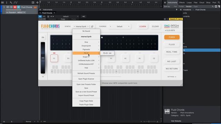Image resolution: width=221 pixels, height=124 pixels.
Task: Open the plugin preset file icon
Action: click(48, 17)
